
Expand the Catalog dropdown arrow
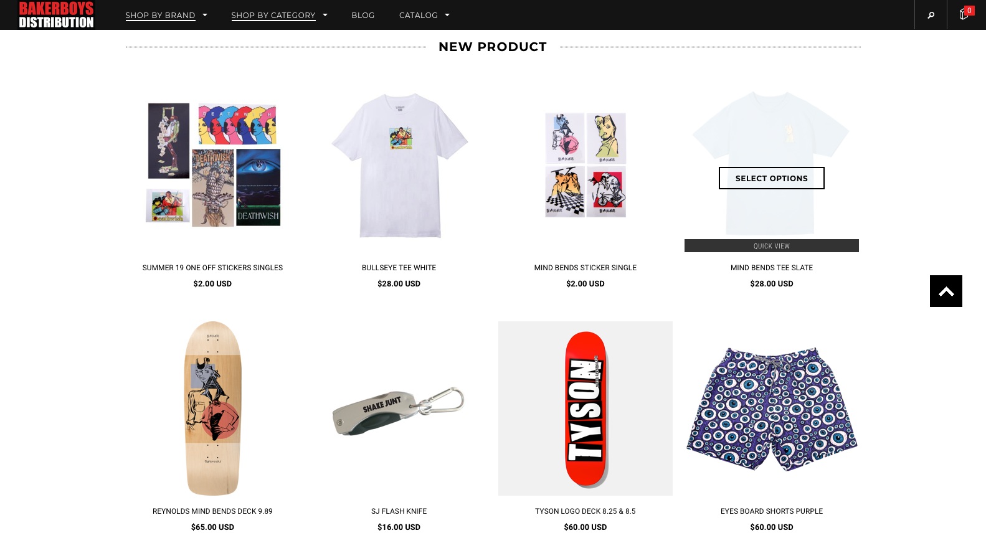click(447, 15)
